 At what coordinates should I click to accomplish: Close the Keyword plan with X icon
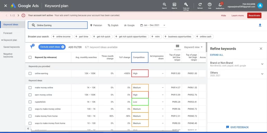(6, 6)
